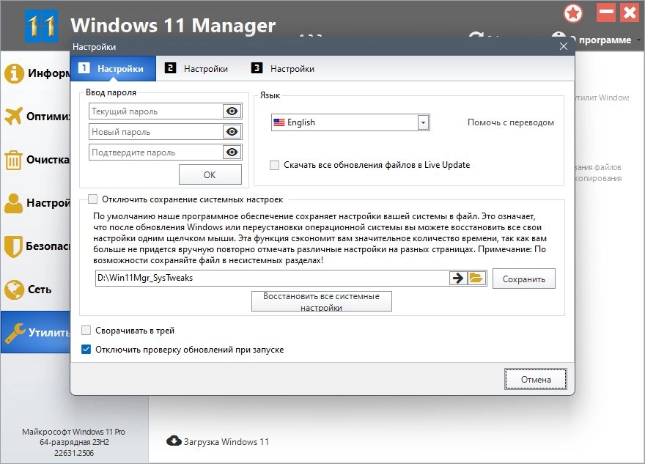Open the Помочь с переводом link
The height and width of the screenshot is (464, 645).
click(510, 122)
